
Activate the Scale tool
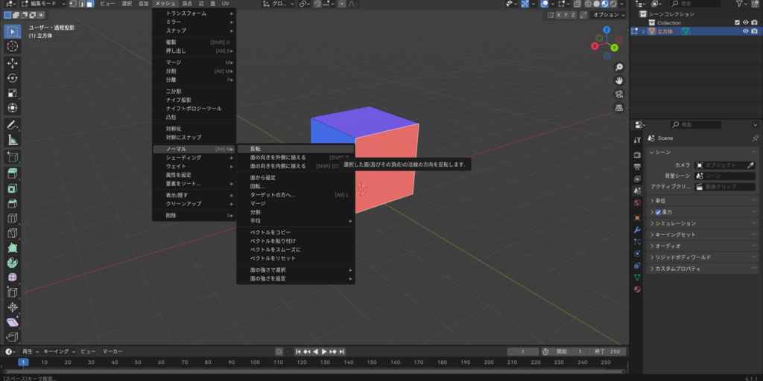(x=13, y=93)
